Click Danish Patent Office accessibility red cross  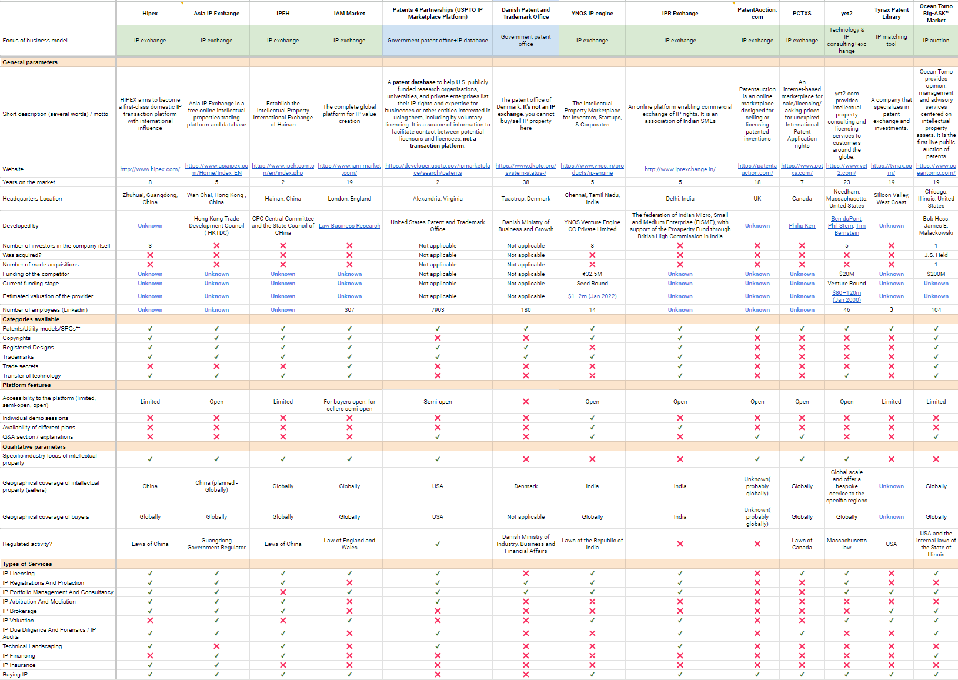click(x=526, y=402)
